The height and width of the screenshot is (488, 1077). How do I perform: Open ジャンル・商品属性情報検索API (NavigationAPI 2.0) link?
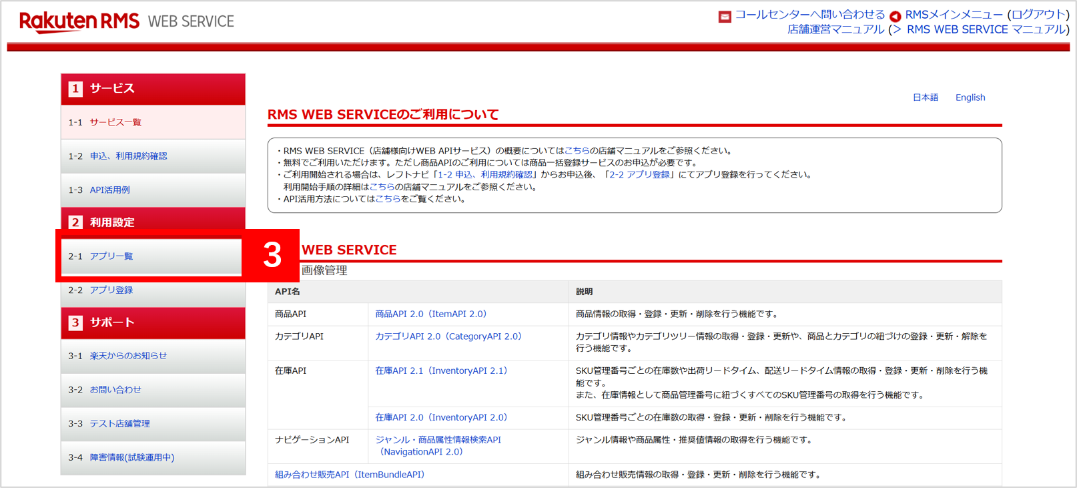(x=438, y=446)
